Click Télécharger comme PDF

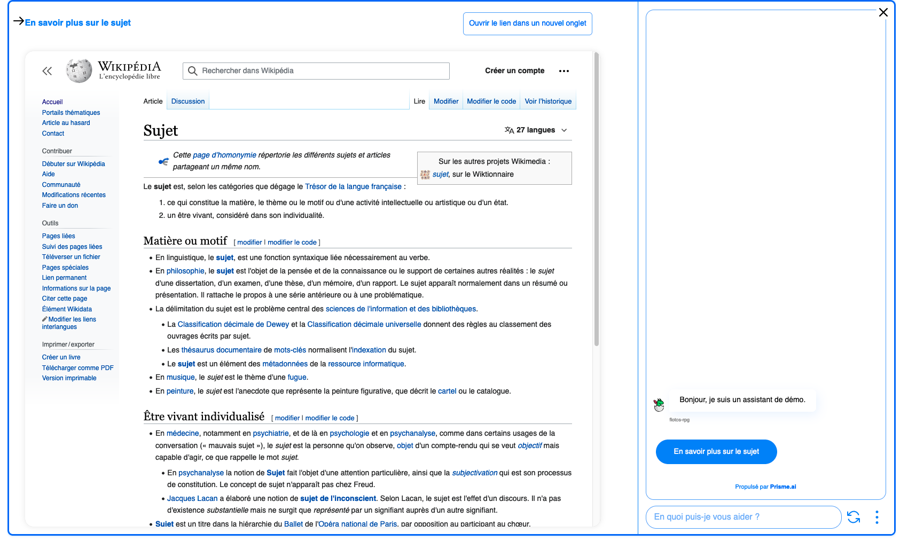(78, 368)
